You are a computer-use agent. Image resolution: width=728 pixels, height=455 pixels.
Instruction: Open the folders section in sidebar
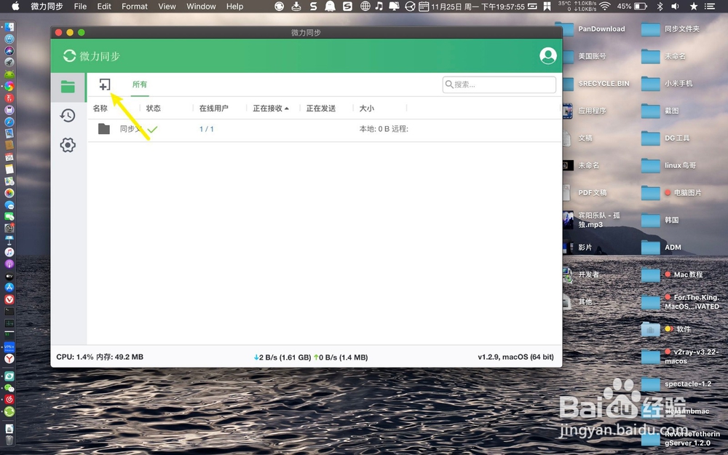[68, 87]
